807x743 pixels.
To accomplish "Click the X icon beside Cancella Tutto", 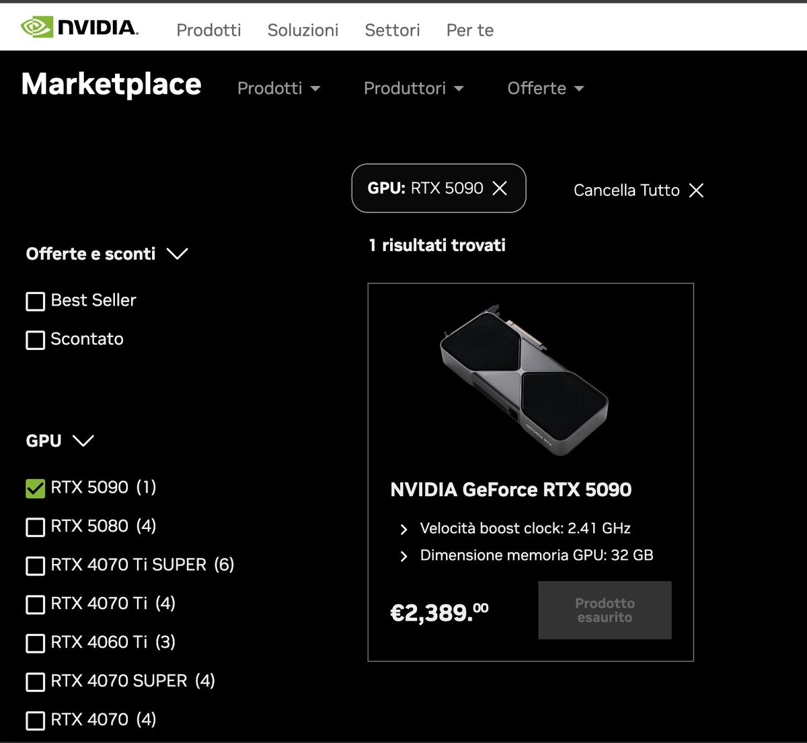I will pos(697,190).
